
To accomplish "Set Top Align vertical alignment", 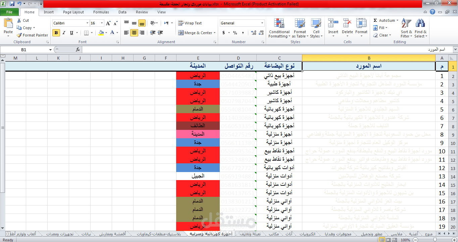I will click(126, 23).
